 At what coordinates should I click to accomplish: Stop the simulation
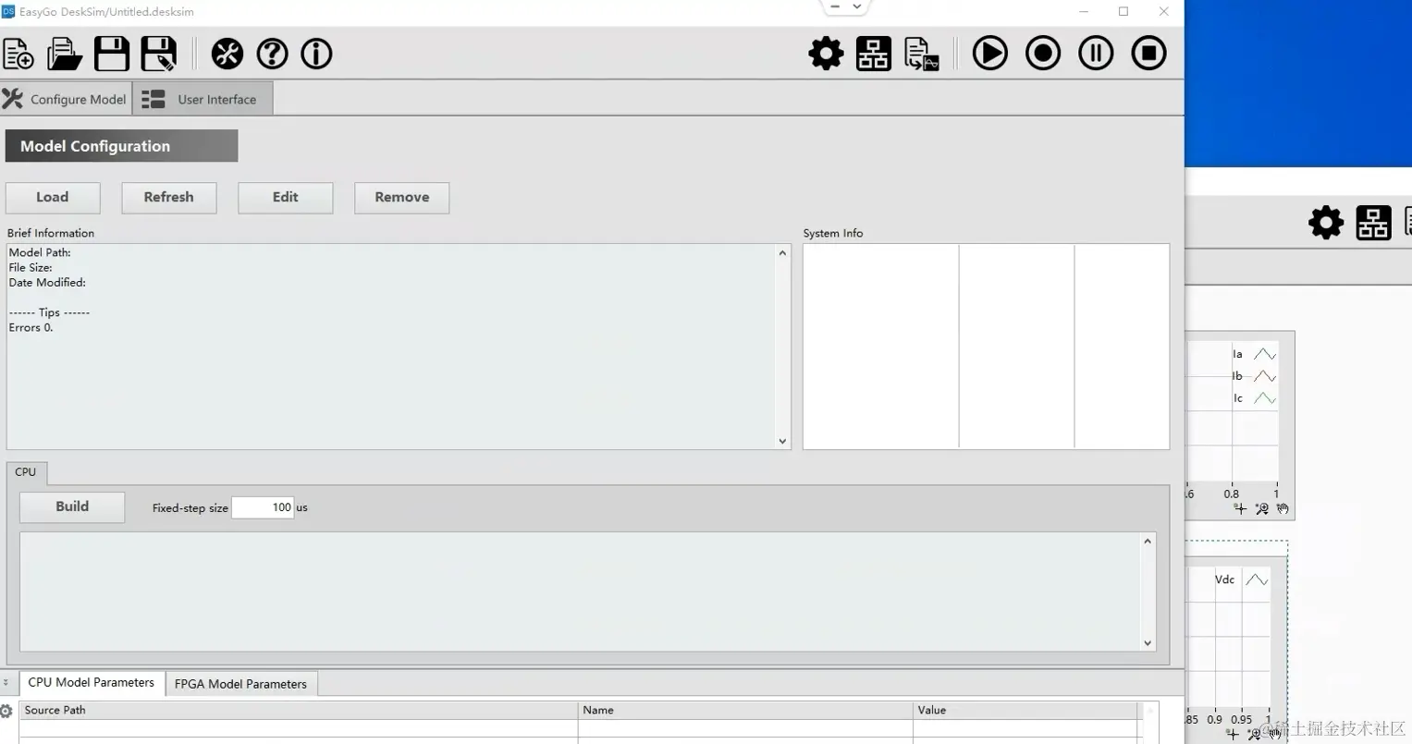(1148, 53)
